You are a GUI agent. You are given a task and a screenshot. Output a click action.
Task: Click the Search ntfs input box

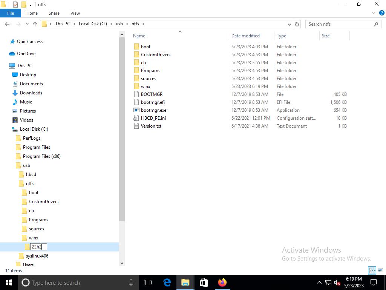(x=339, y=24)
